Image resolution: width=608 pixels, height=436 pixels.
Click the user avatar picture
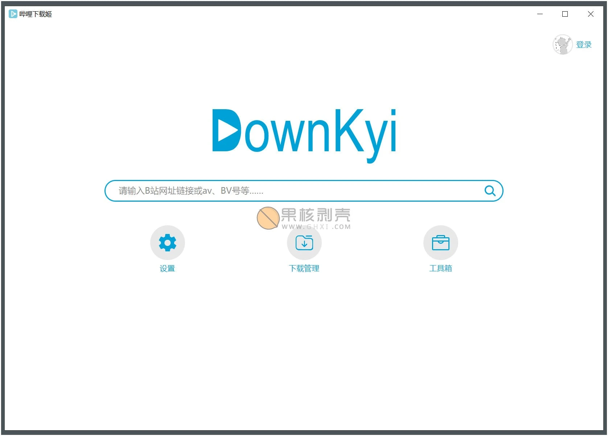point(562,45)
